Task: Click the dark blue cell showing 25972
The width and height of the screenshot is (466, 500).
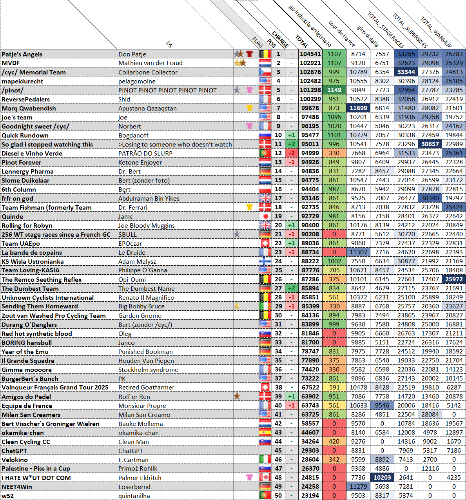Action: tap(454, 279)
